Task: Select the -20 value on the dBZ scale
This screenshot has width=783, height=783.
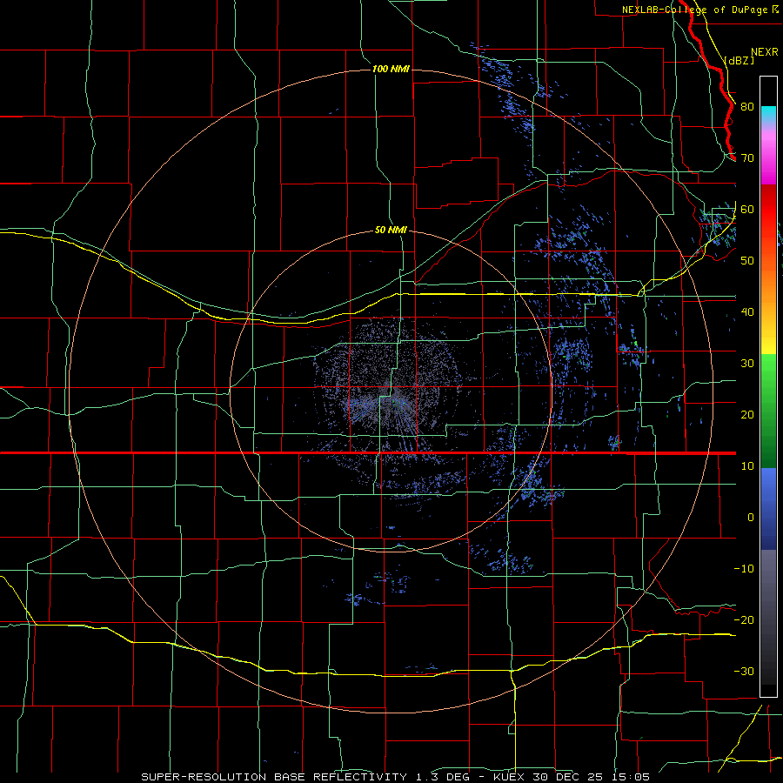Action: [744, 619]
